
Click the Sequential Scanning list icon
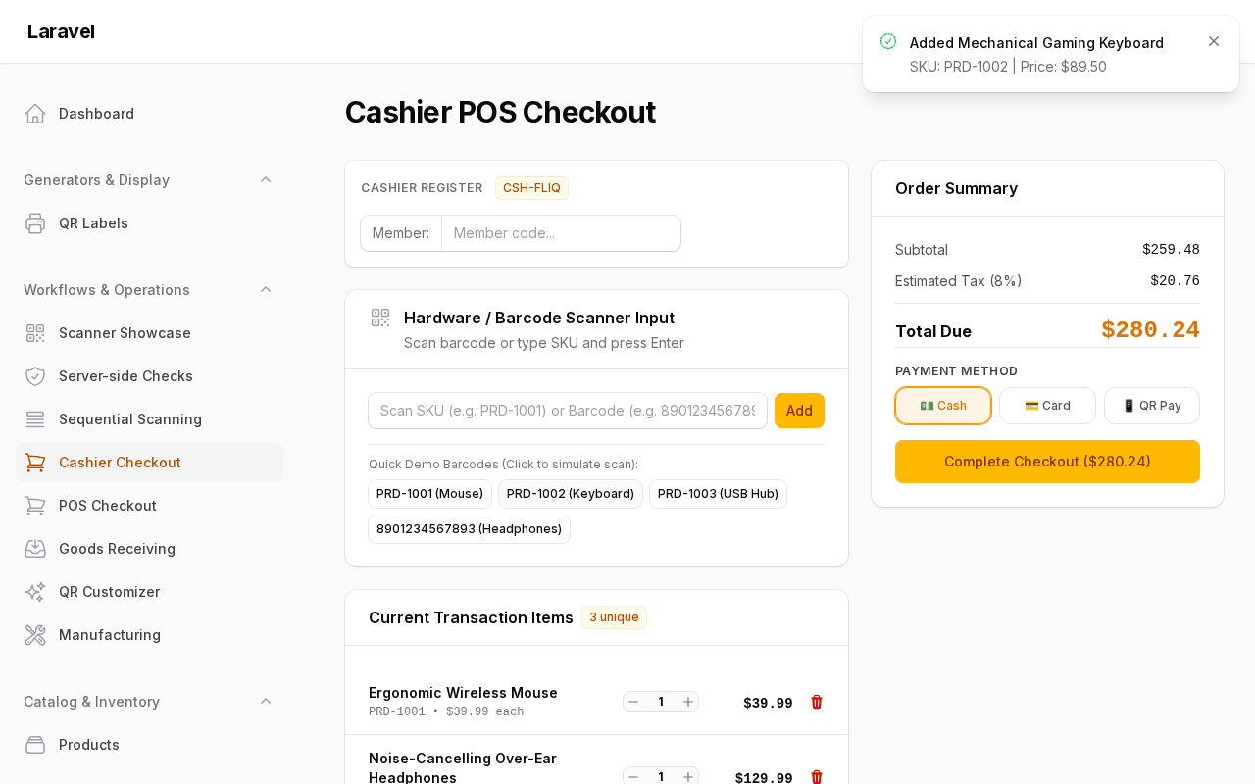pos(35,419)
